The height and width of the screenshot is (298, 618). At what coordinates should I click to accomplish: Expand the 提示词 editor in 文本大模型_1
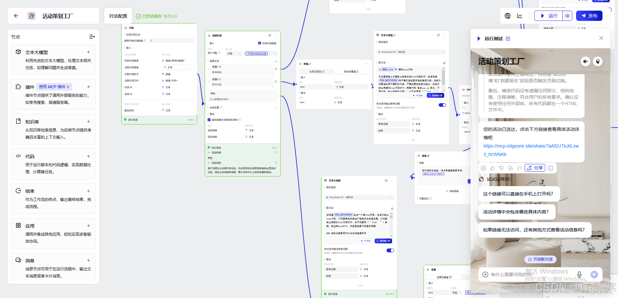[444, 63]
